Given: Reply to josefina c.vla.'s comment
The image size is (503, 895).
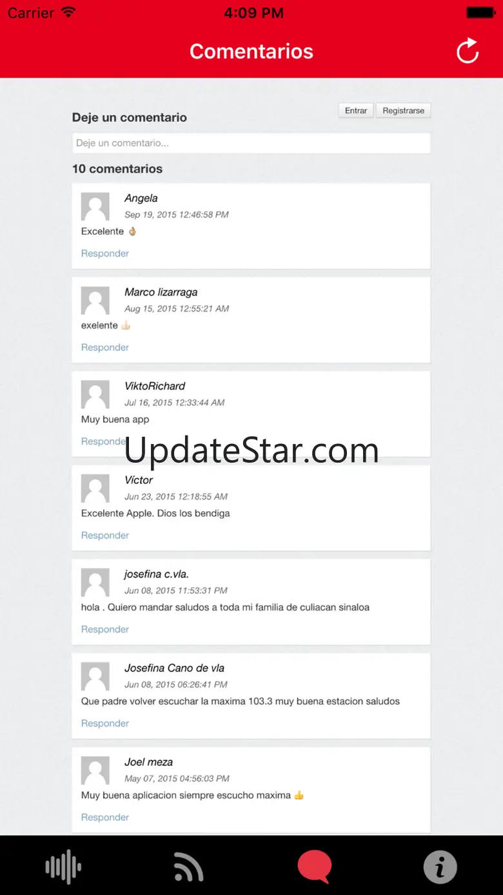Looking at the screenshot, I should [x=105, y=630].
